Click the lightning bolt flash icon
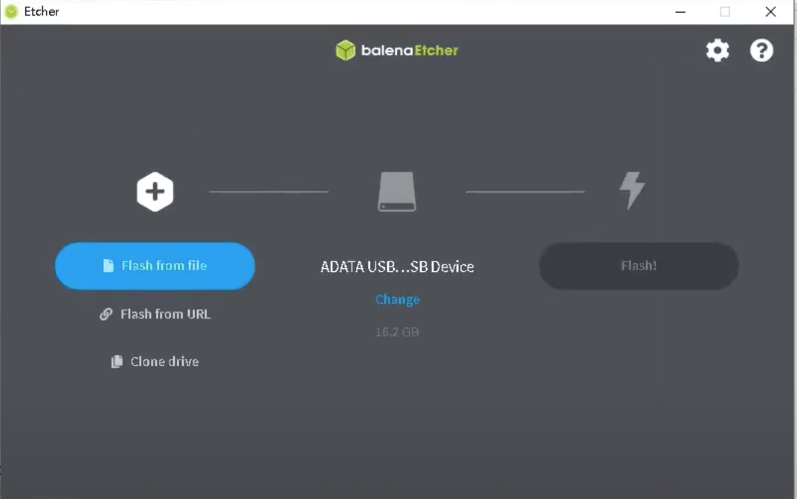The height and width of the screenshot is (499, 797). point(632,192)
